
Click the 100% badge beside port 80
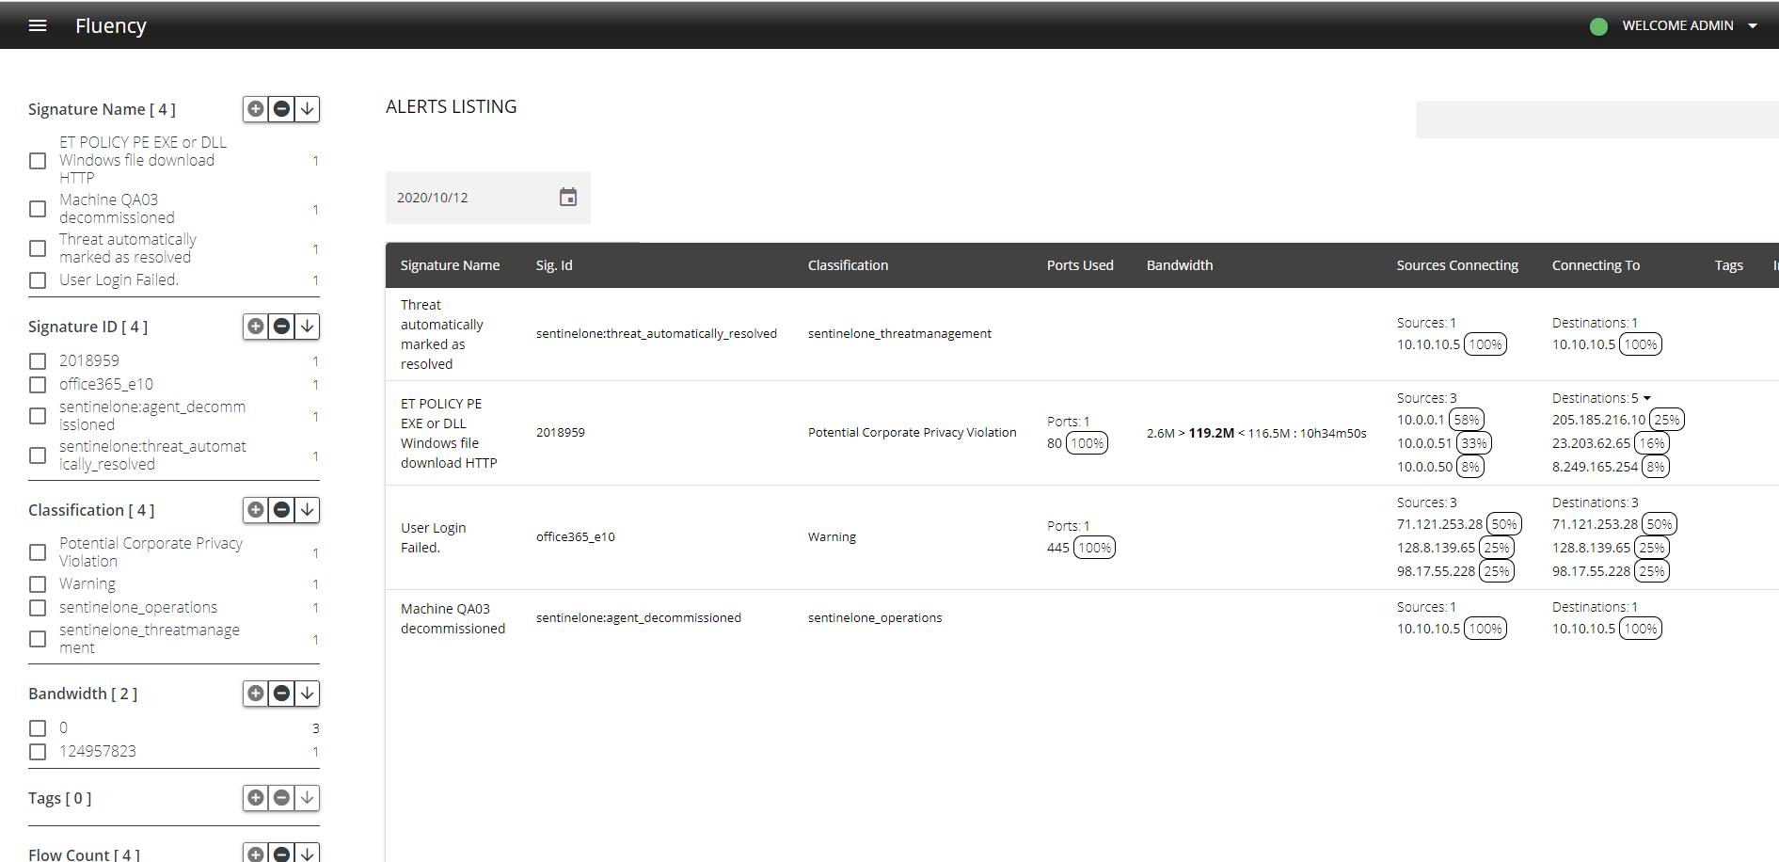click(1088, 443)
